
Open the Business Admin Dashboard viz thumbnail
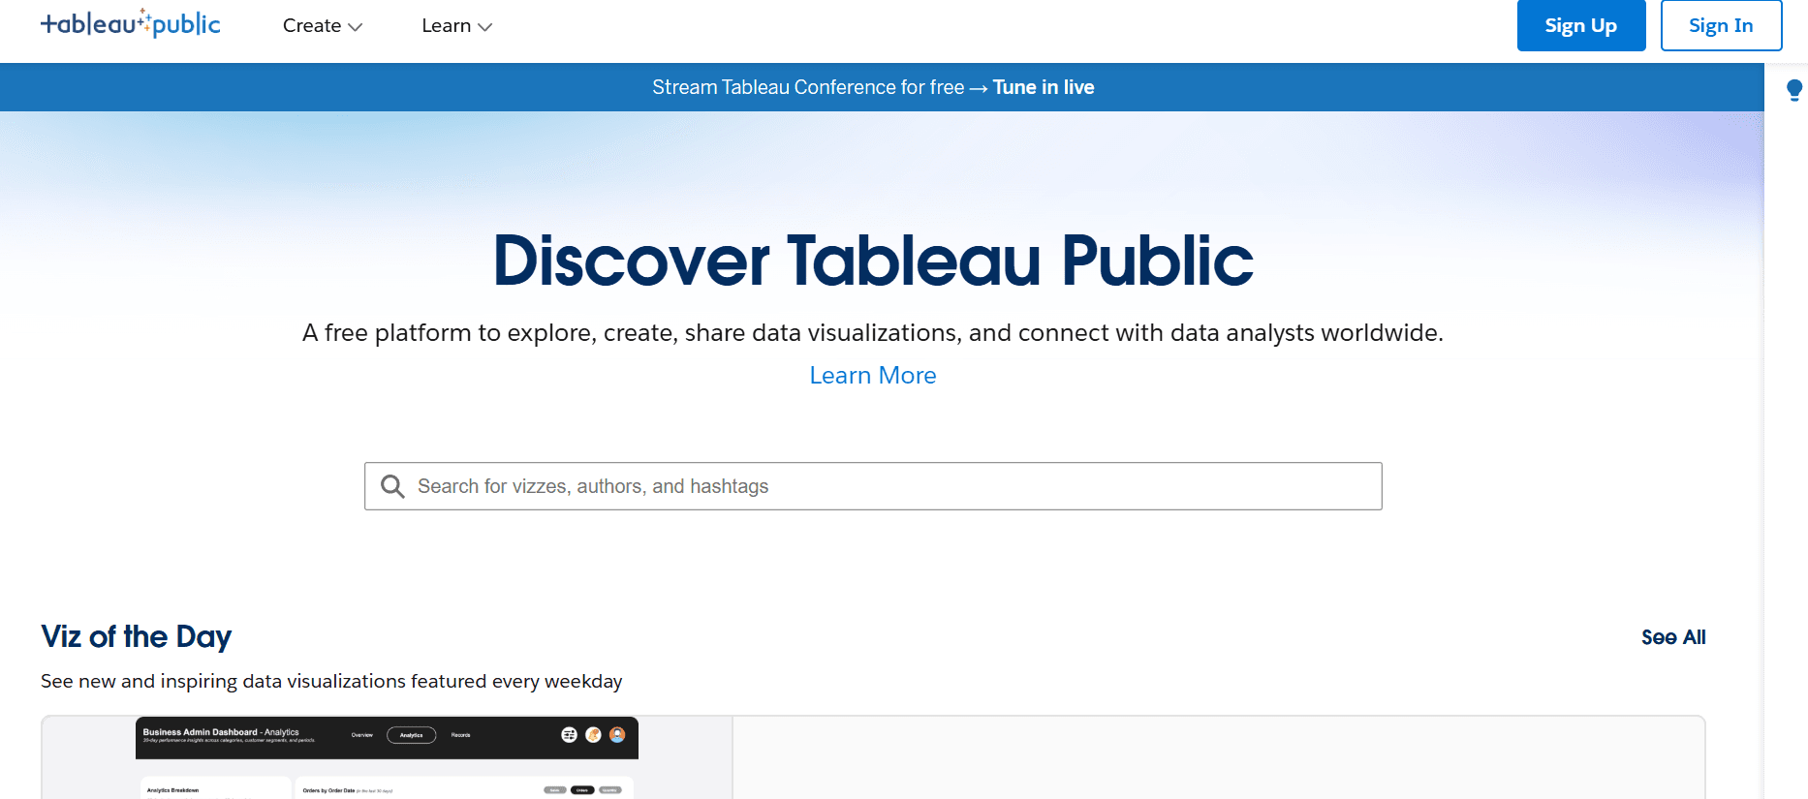click(x=387, y=757)
